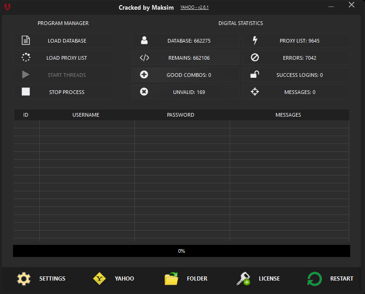Click the PASSWORD column header
Image resolution: width=365 pixels, height=294 pixels.
pyautogui.click(x=180, y=115)
